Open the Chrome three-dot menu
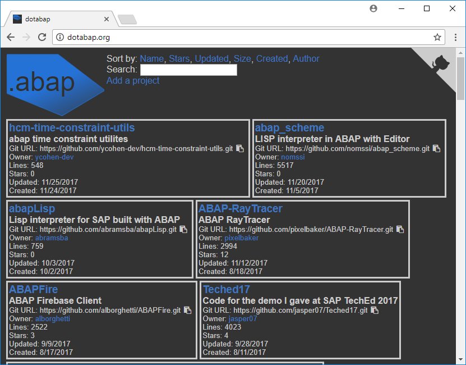Screen dimensions: 466x365 pos(455,37)
